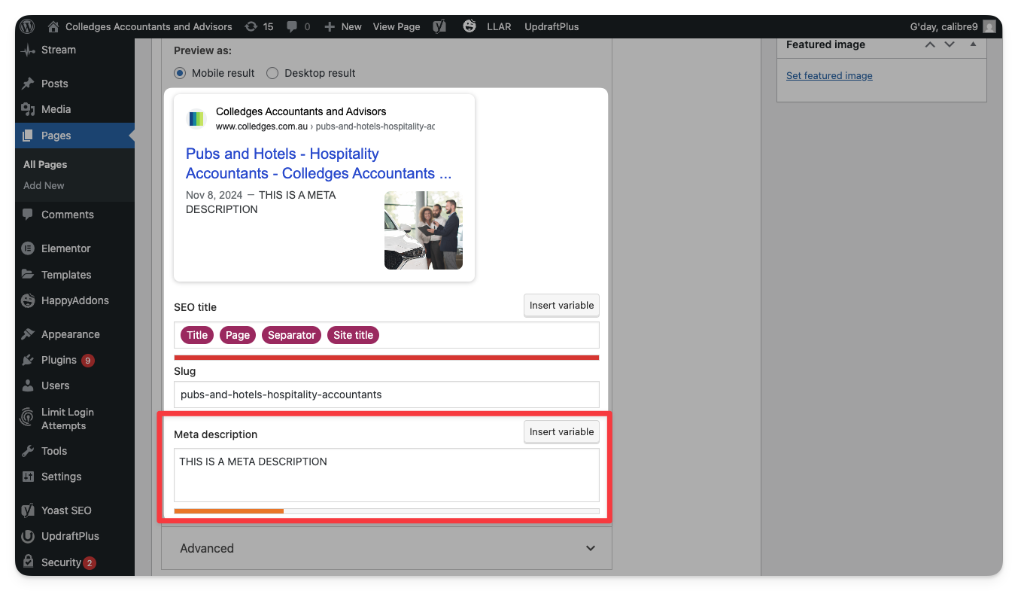This screenshot has height=591, width=1018.
Task: Move Featured image panel down
Action: (x=950, y=44)
